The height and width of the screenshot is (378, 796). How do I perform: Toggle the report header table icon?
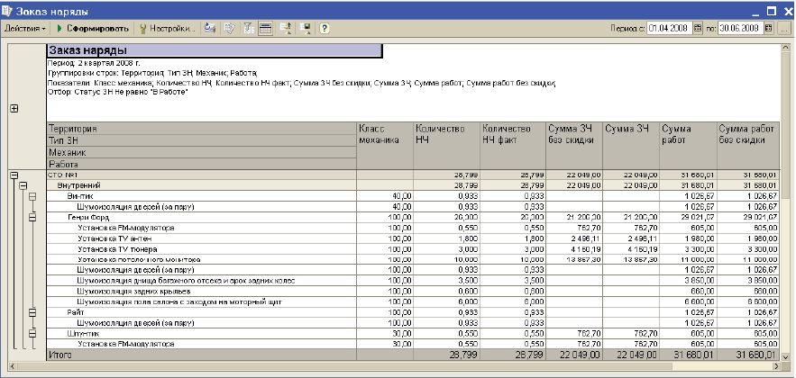tap(266, 29)
